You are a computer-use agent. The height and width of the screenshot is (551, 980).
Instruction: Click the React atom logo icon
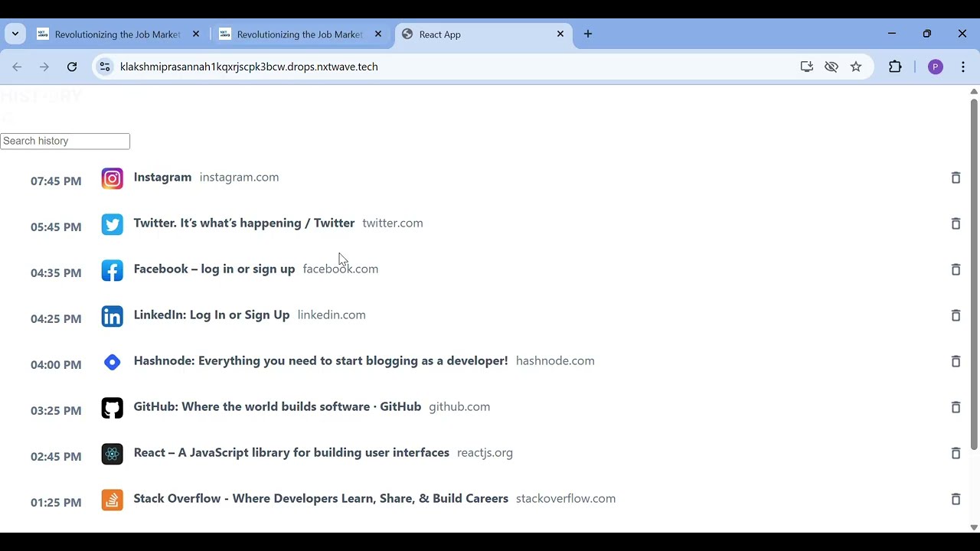coord(112,454)
